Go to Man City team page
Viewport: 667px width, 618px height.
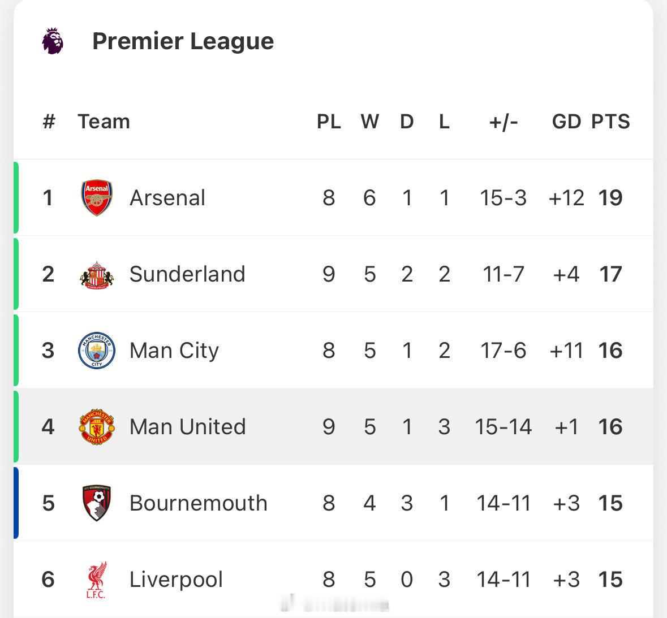point(174,351)
